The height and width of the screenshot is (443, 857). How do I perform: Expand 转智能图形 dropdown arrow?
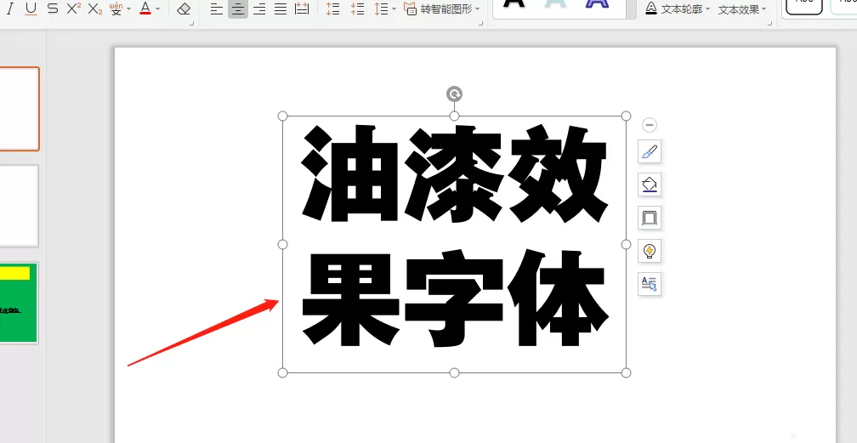(x=477, y=9)
